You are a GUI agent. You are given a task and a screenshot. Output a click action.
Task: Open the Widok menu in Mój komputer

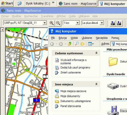[x=74, y=38]
